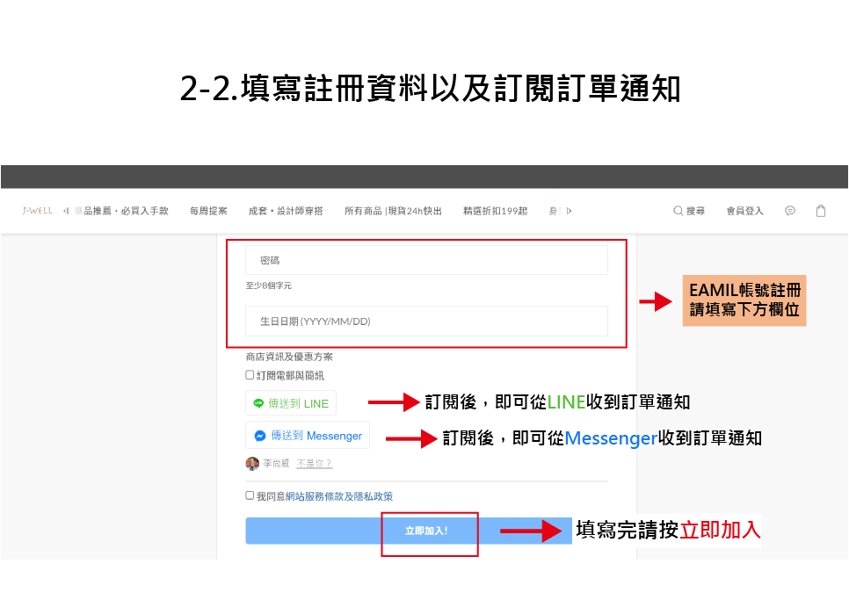
Task: Click the 李尚威 profile avatar
Action: (x=252, y=464)
